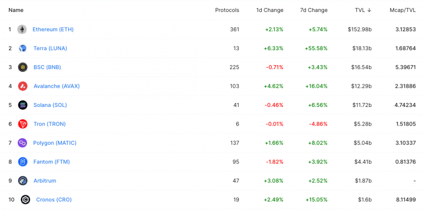Click the Name column header
The height and width of the screenshot is (210, 426).
tap(16, 10)
